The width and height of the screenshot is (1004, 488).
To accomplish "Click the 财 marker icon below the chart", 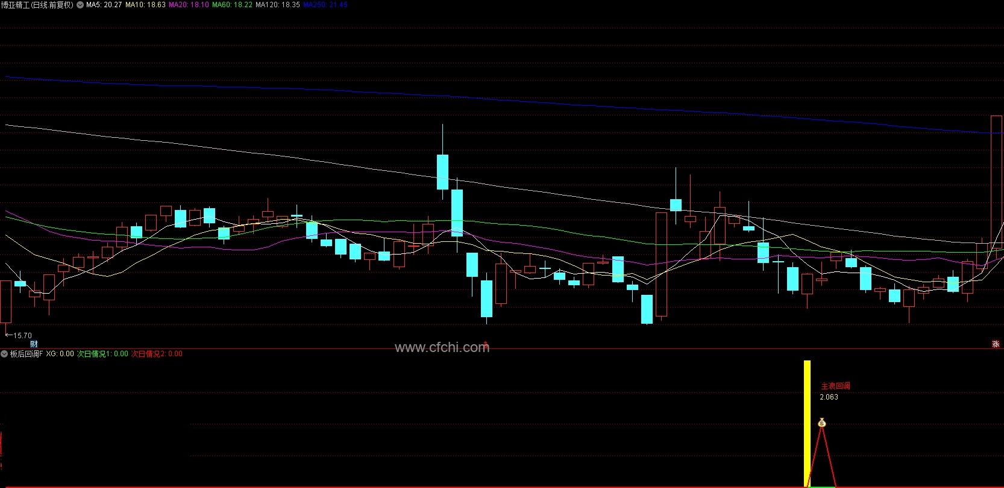I will coord(34,344).
